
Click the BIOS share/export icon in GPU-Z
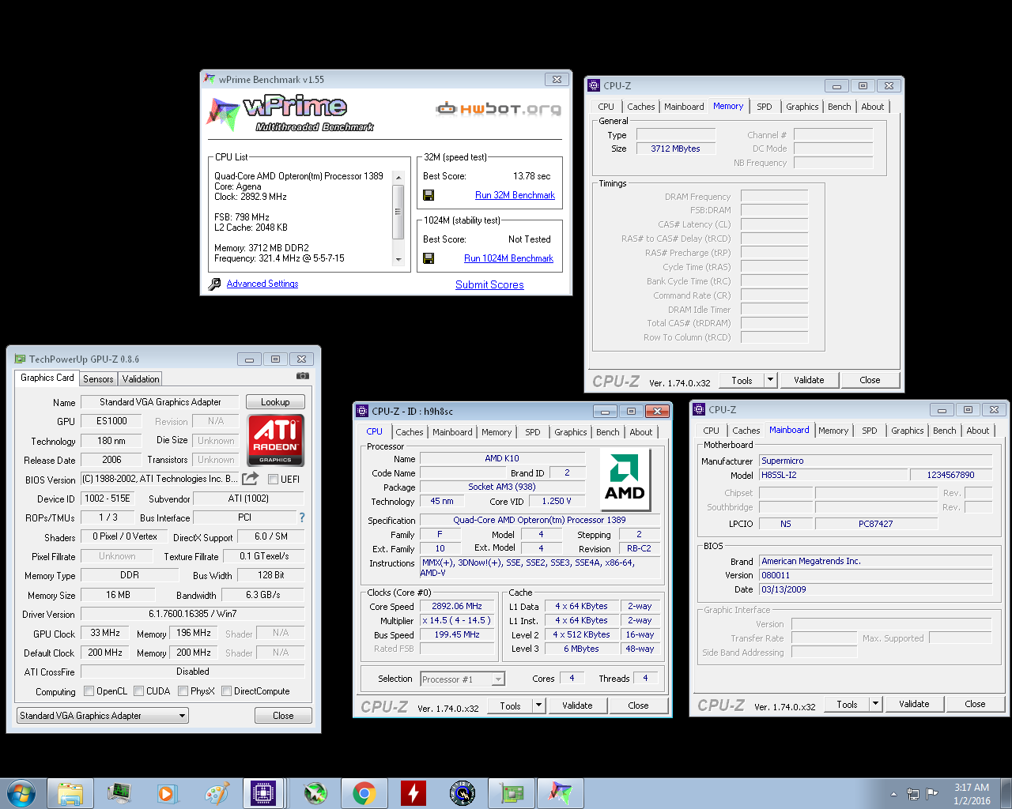251,479
